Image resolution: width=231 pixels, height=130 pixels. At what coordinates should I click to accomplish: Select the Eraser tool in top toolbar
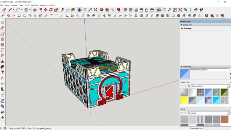[x=4, y=10]
